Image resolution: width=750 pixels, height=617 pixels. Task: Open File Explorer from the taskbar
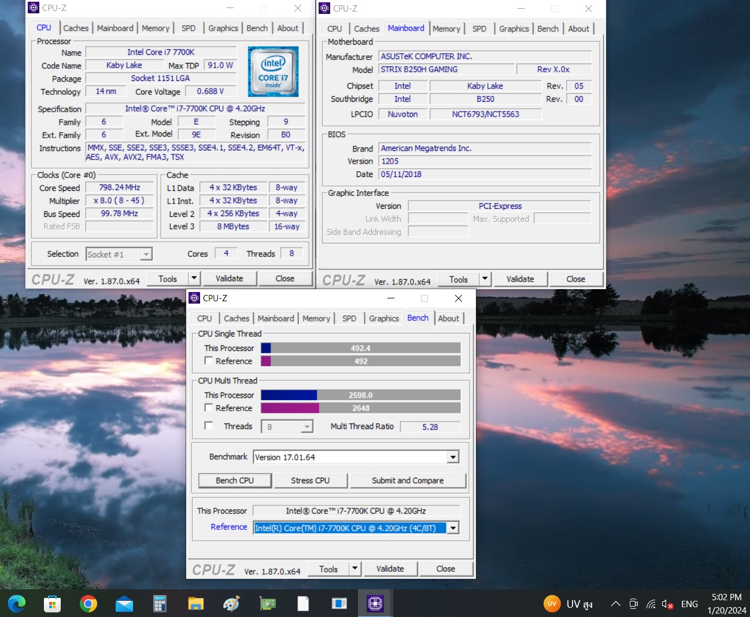pyautogui.click(x=196, y=604)
